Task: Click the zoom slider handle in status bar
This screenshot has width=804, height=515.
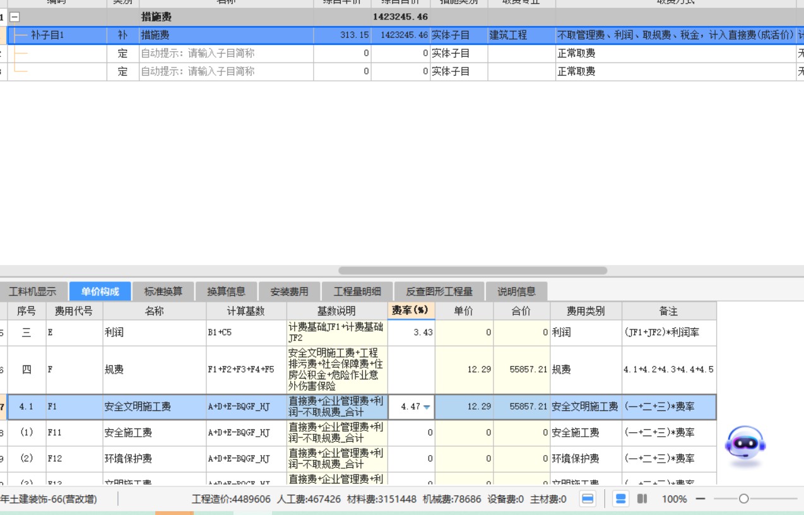Action: (743, 499)
